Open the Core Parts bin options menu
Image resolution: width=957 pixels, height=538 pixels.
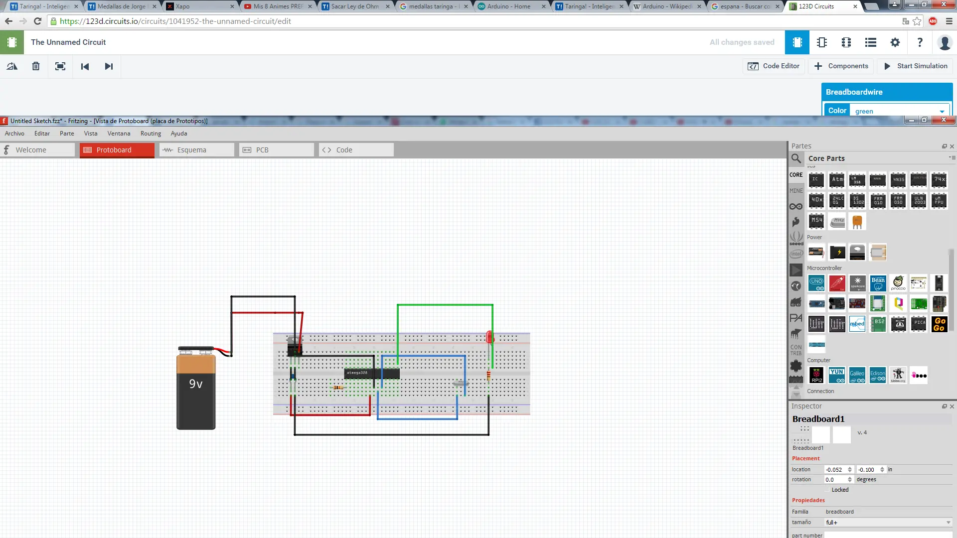pos(952,158)
